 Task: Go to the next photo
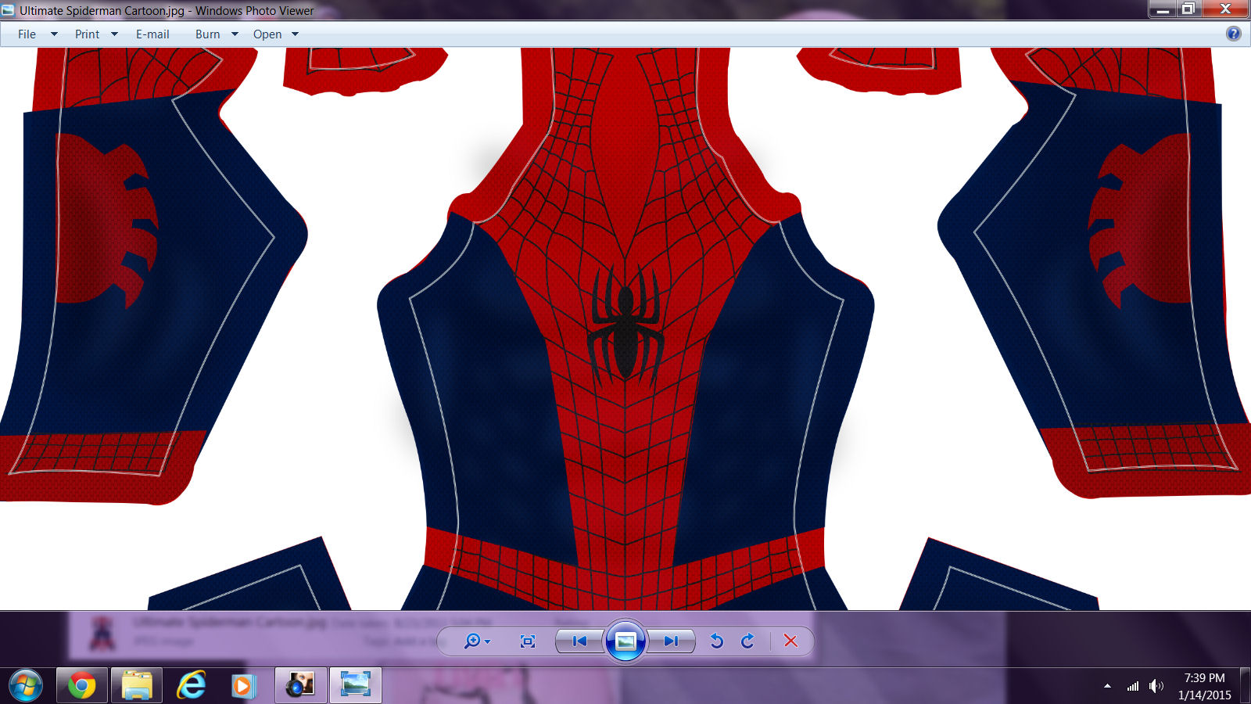pyautogui.click(x=672, y=641)
